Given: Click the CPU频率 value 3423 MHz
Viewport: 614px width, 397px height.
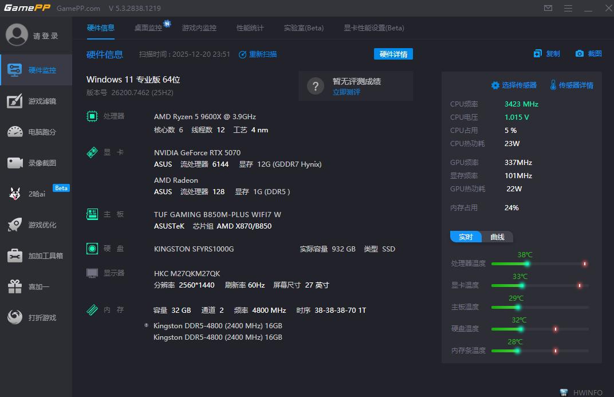Looking at the screenshot, I should click(x=521, y=104).
